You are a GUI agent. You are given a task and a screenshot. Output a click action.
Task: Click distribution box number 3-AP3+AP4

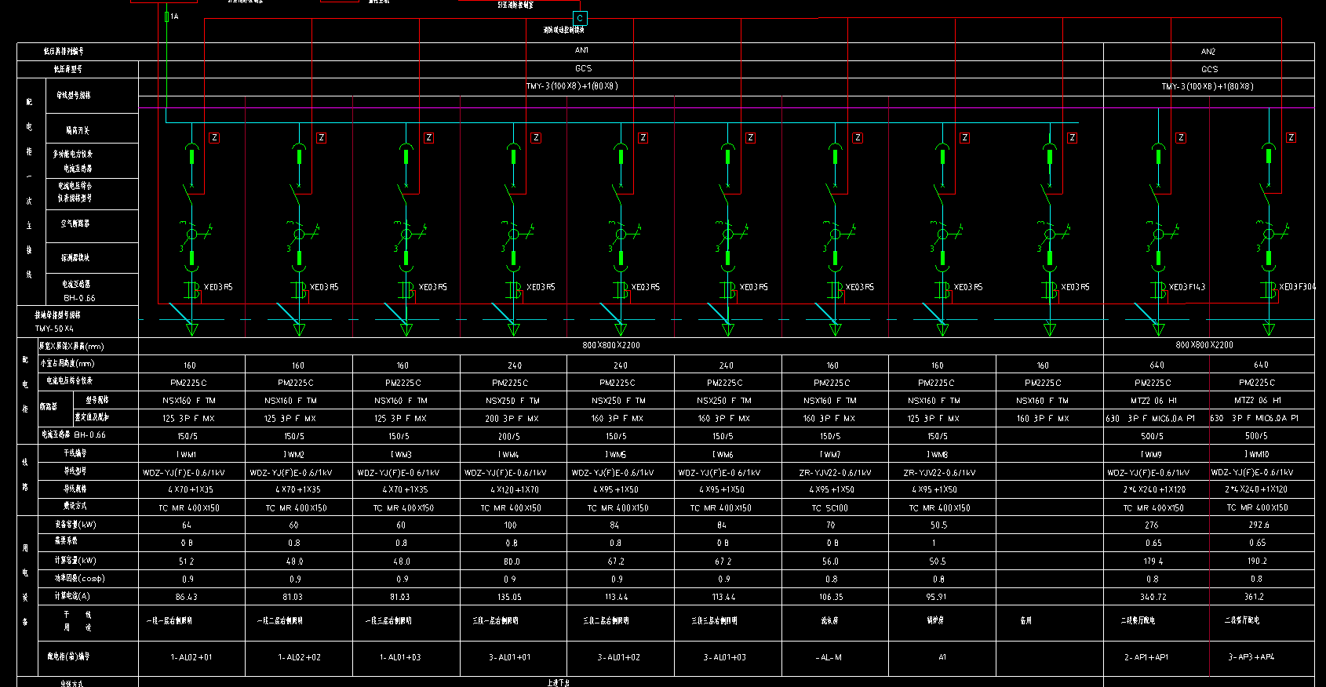coord(1251,657)
